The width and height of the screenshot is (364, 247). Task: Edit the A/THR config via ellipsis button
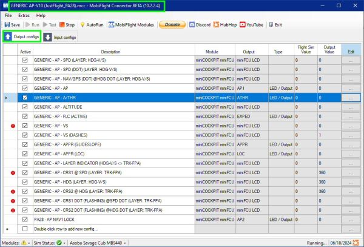point(351,98)
